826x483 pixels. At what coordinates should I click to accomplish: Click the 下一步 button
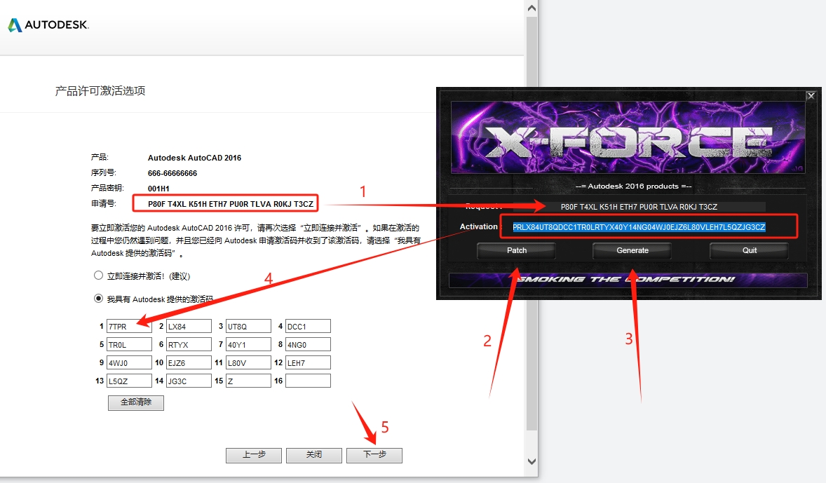[x=374, y=455]
